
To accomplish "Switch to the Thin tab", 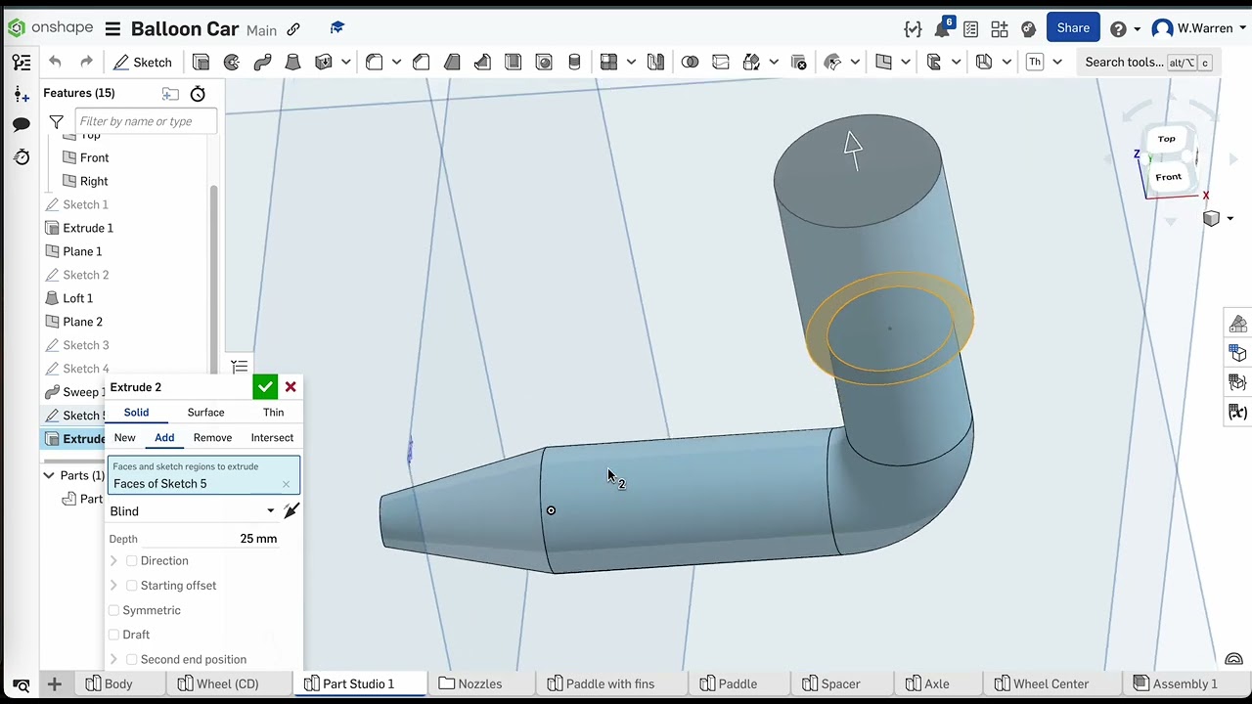I will click(273, 413).
